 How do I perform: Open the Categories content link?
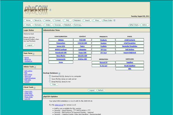82,49
